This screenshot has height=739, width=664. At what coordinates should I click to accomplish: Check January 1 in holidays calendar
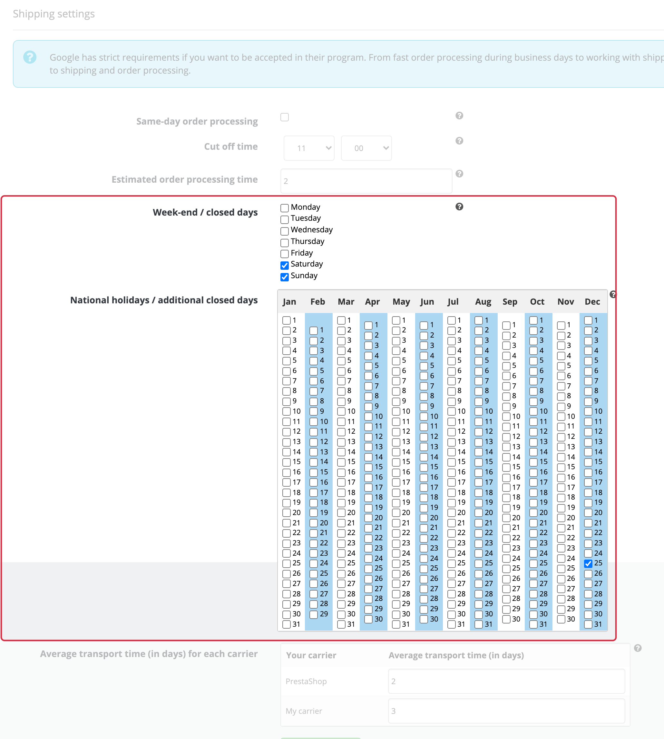pyautogui.click(x=287, y=320)
